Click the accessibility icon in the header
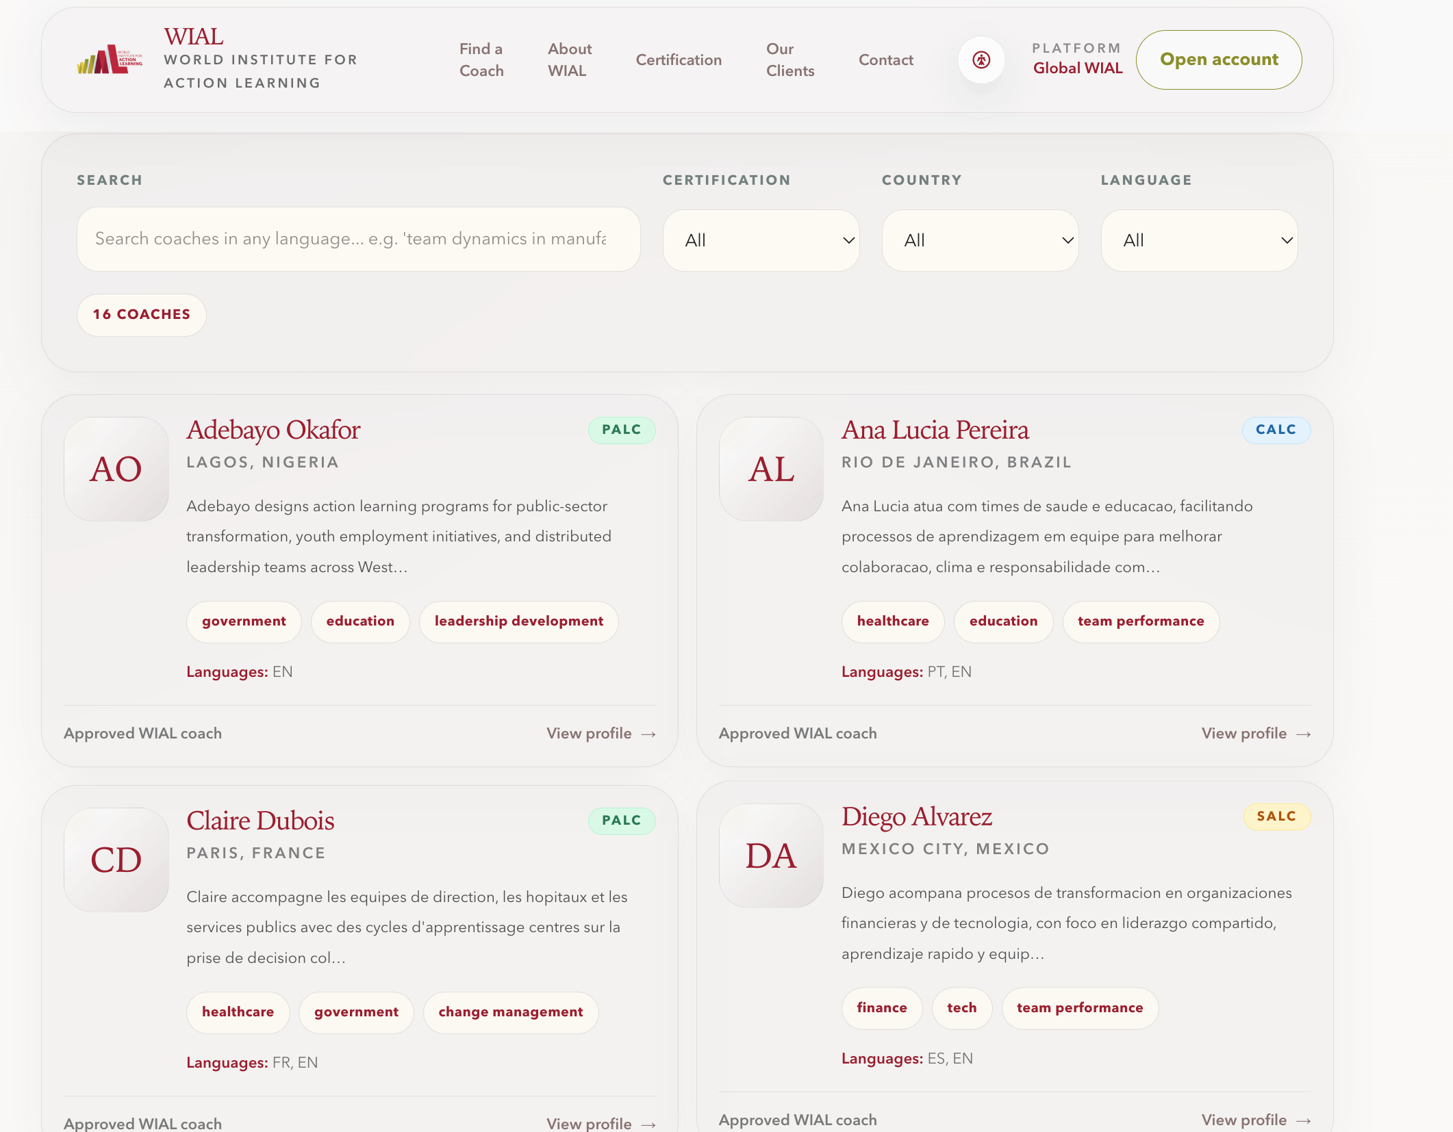This screenshot has width=1453, height=1132. 981,60
